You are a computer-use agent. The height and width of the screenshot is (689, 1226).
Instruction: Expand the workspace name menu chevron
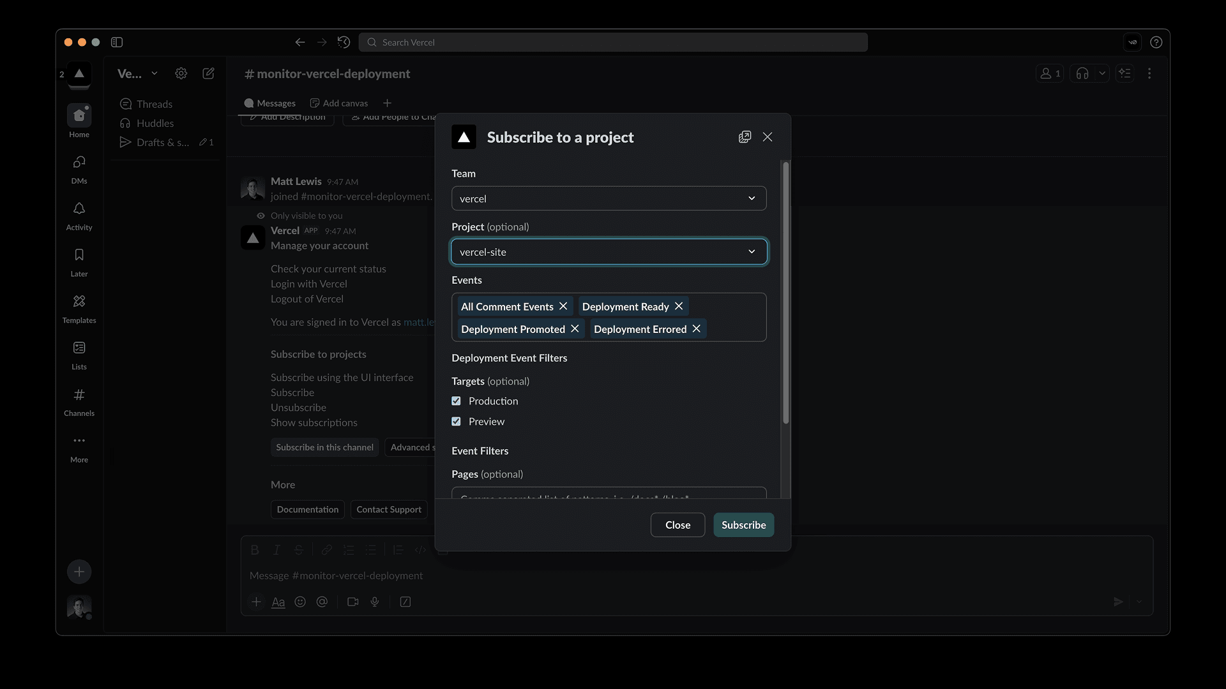[x=154, y=74]
